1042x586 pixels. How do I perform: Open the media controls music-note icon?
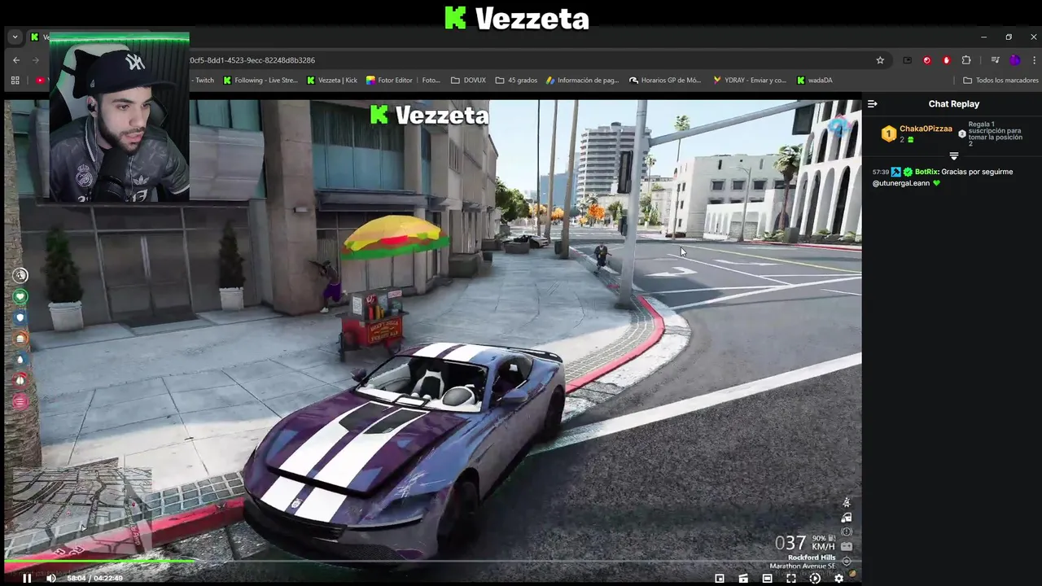click(995, 60)
